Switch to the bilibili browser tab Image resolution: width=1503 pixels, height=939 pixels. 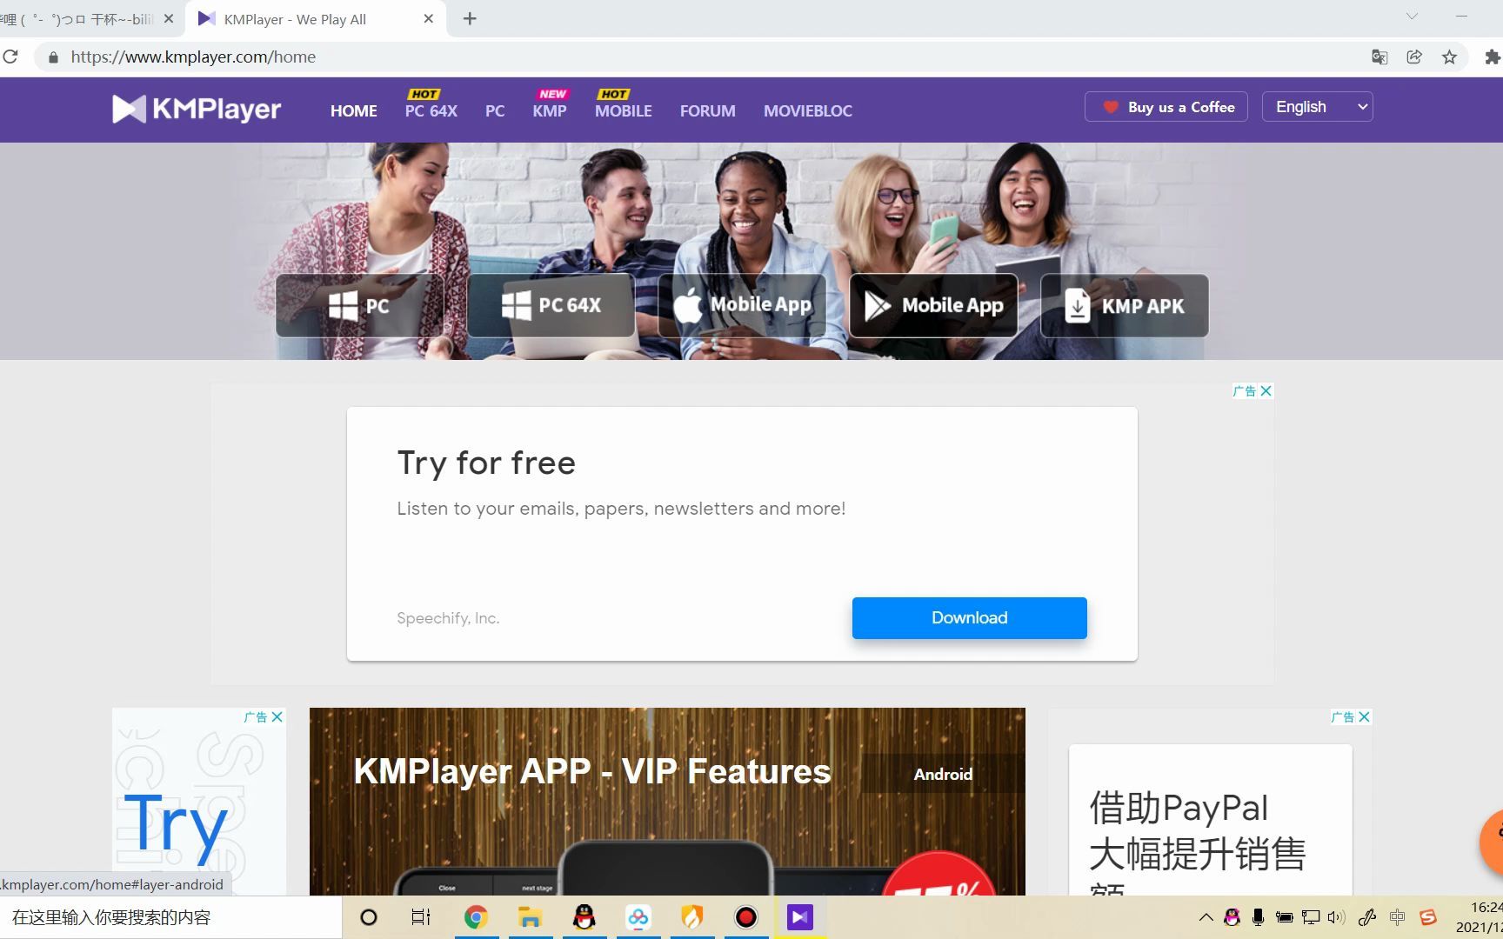coord(78,18)
